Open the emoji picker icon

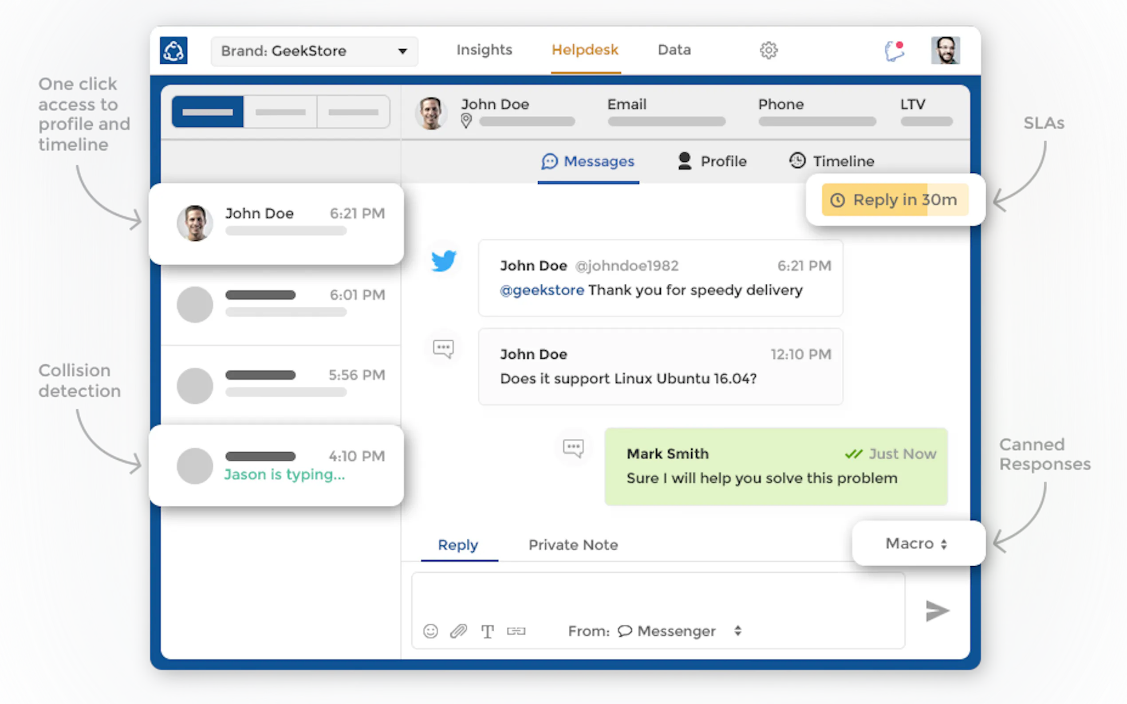[430, 631]
